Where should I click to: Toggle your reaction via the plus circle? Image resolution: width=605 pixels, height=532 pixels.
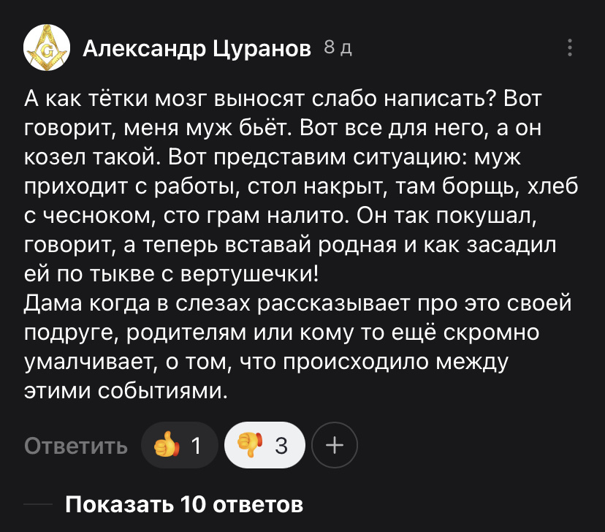coord(335,444)
